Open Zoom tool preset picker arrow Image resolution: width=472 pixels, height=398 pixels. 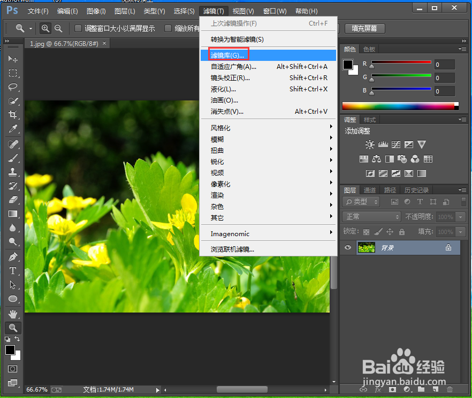pos(31,28)
